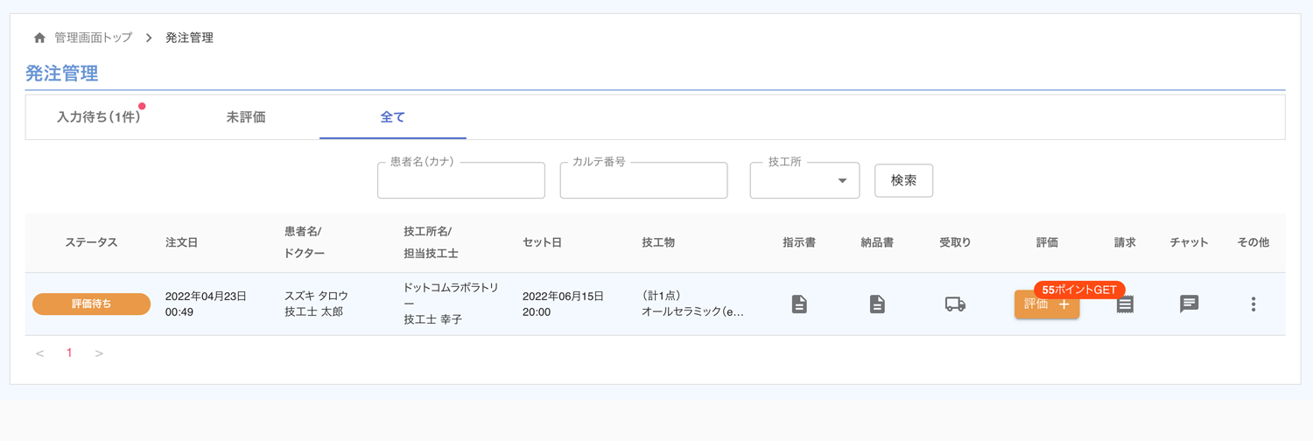The height and width of the screenshot is (441, 1313).
Task: Focus the 患者名(カナ) input field
Action: (461, 181)
